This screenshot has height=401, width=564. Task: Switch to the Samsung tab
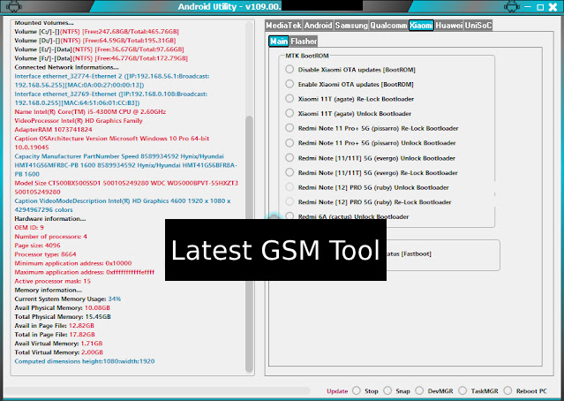tap(351, 26)
